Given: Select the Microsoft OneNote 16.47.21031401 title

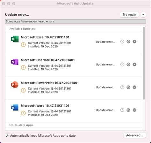Looking at the screenshot, I should [48, 60].
